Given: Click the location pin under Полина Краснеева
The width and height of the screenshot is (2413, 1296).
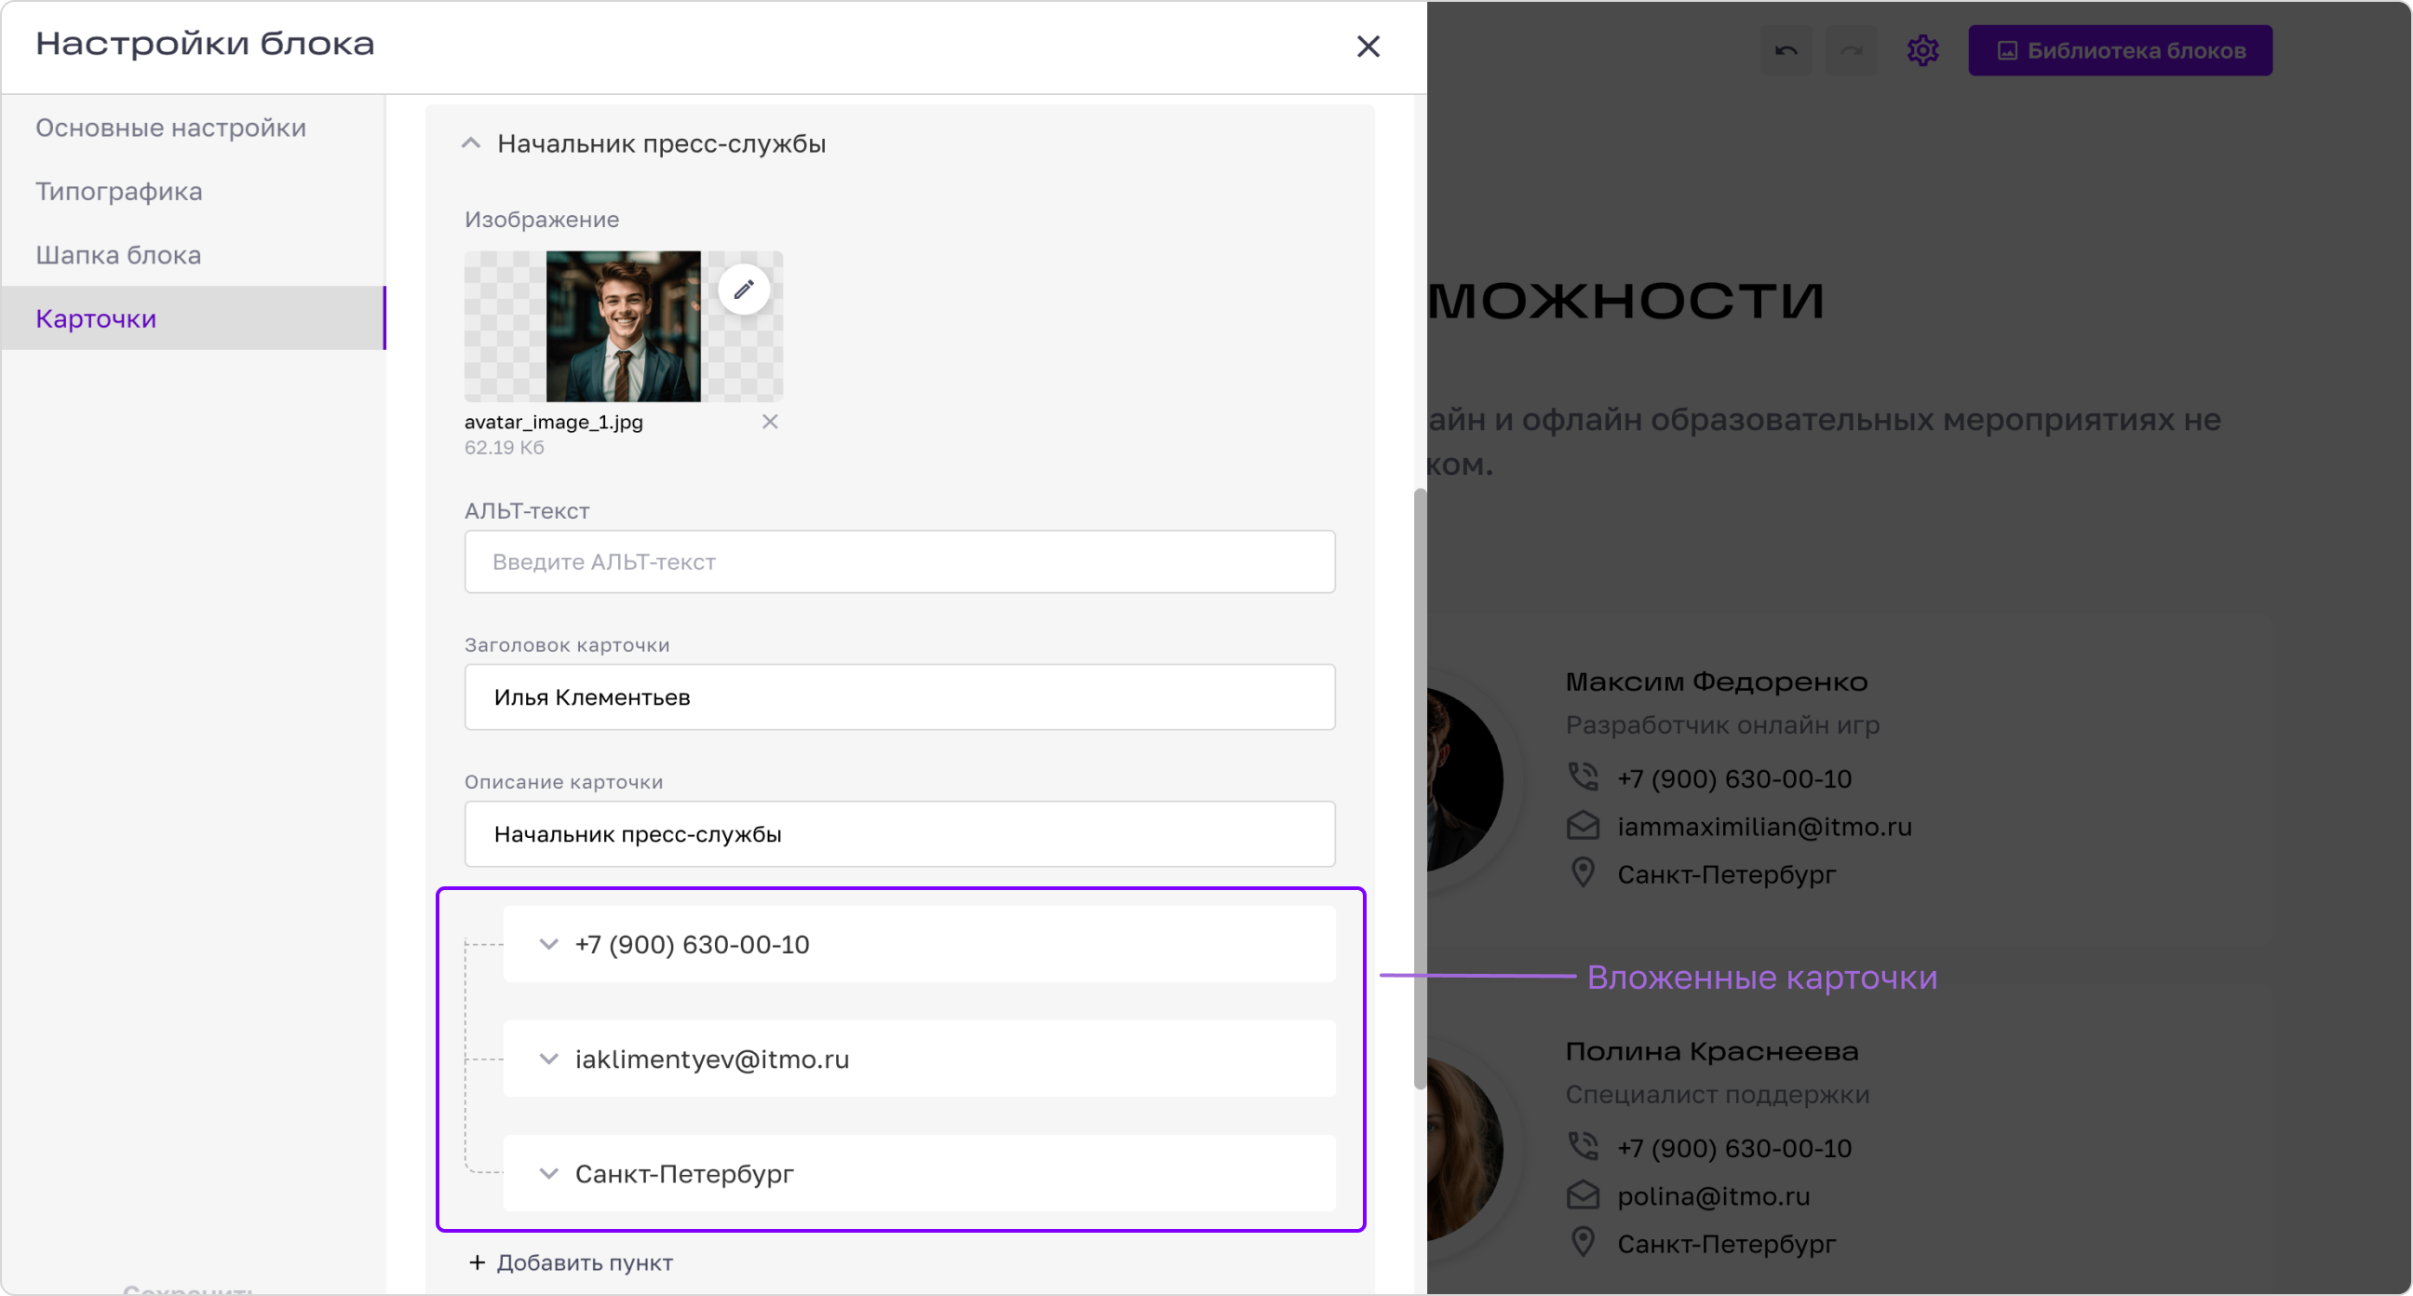Looking at the screenshot, I should pos(1583,1243).
